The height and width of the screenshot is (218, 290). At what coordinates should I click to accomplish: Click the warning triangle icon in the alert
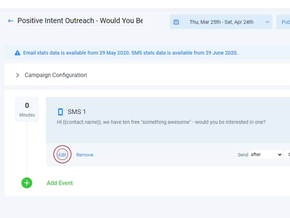point(18,53)
